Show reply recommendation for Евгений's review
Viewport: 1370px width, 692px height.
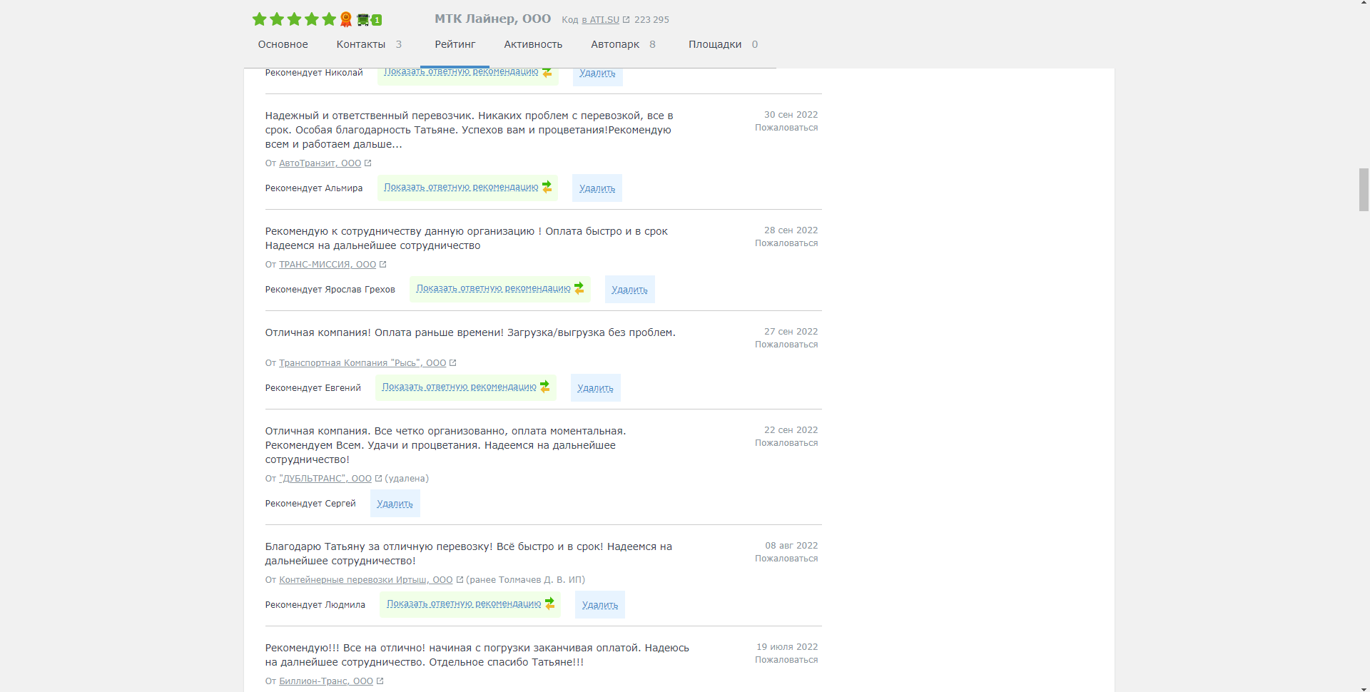click(459, 387)
